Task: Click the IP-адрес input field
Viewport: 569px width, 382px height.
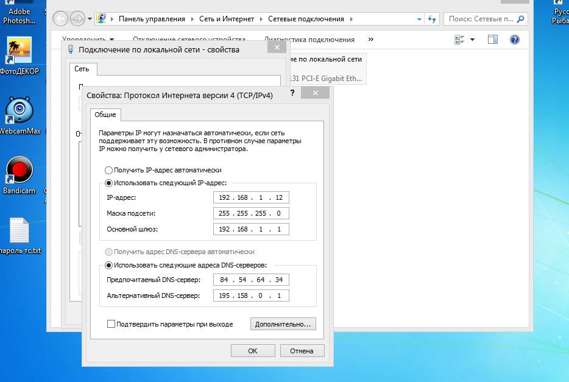Action: tap(251, 197)
